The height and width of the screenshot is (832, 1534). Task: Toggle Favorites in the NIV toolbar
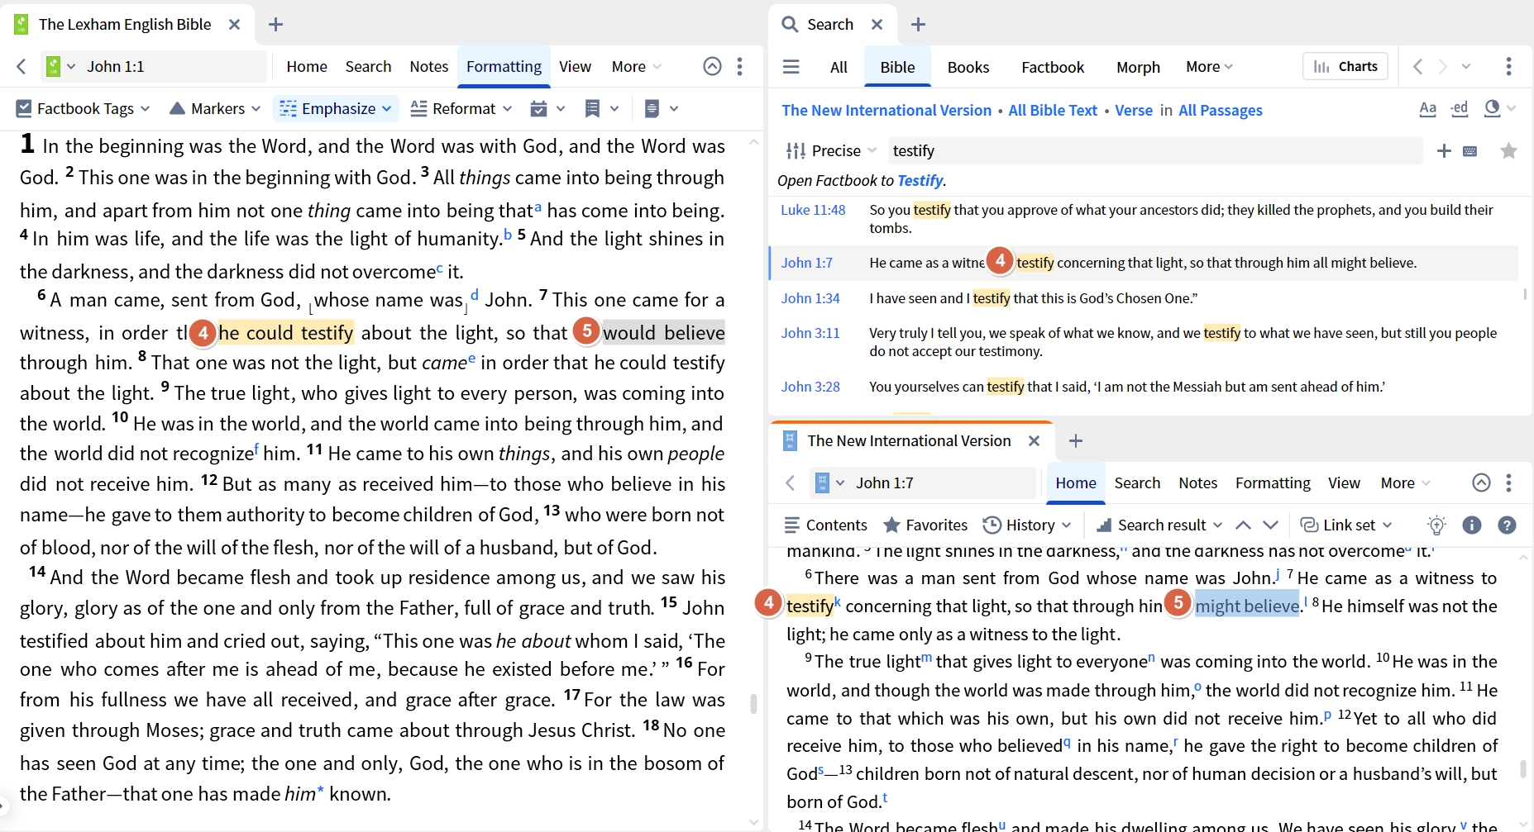[925, 525]
